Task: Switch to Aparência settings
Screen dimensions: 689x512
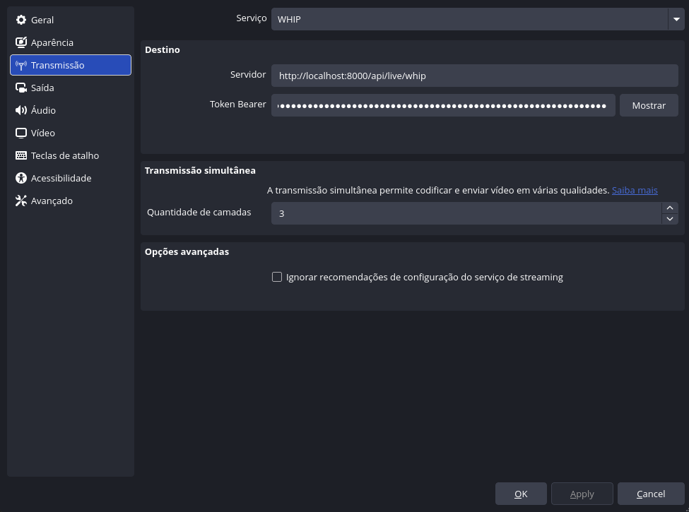Action: pos(70,42)
